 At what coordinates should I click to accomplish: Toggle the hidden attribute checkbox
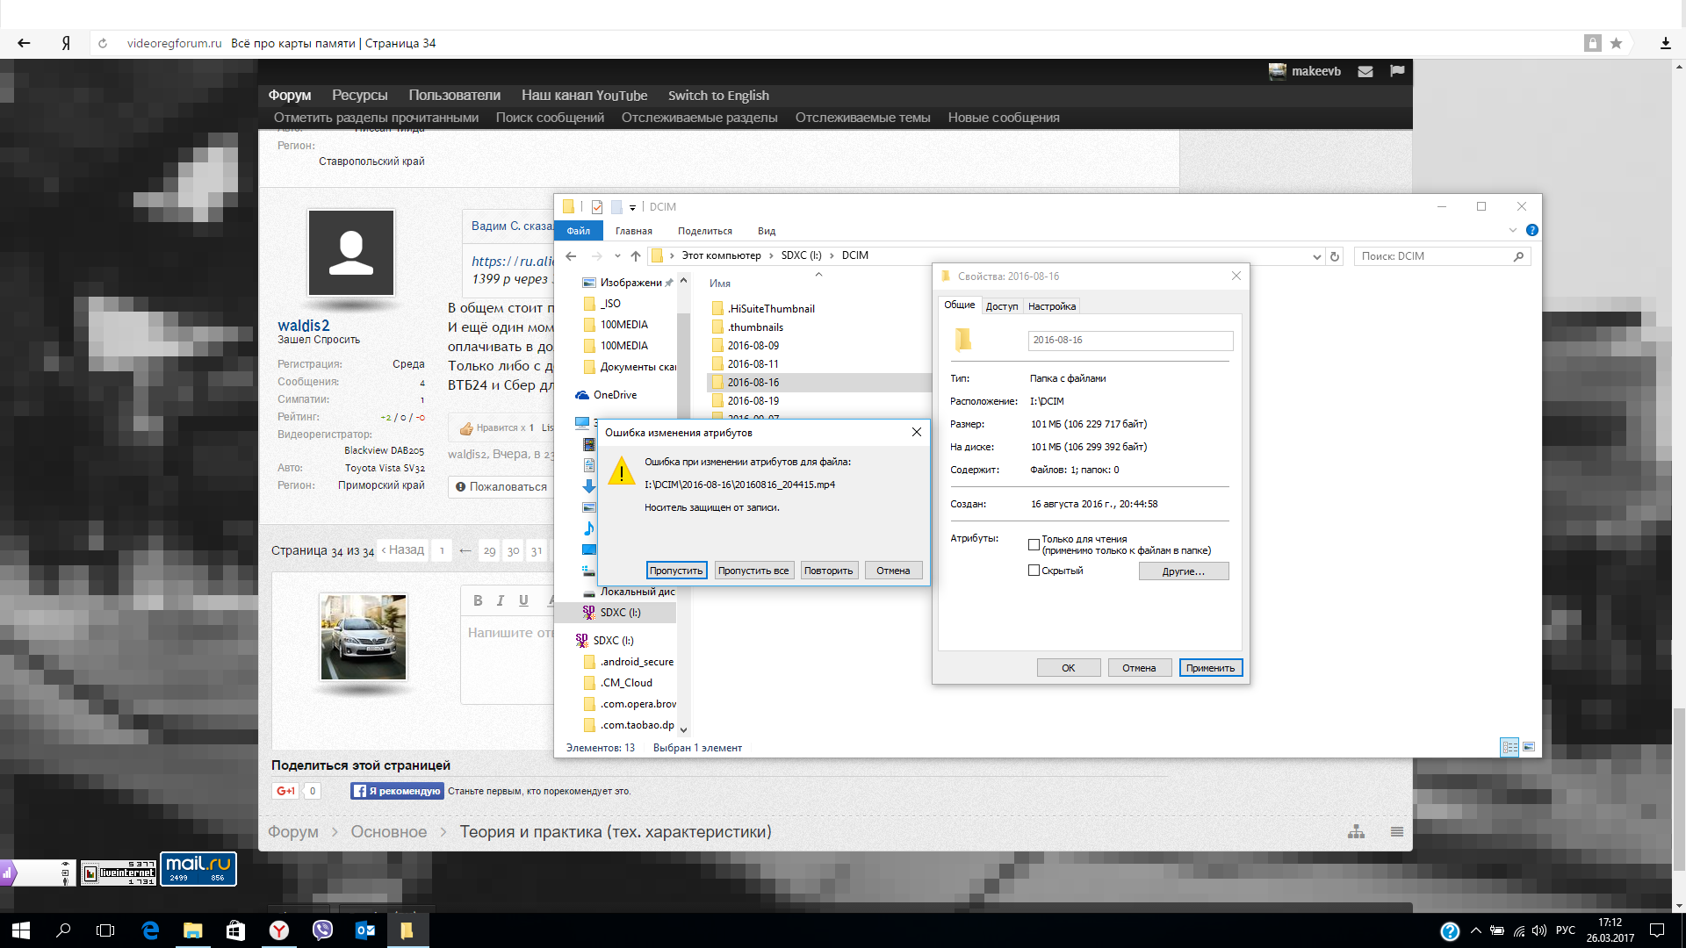pos(1034,571)
